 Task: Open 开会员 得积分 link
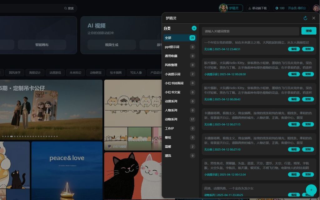click(297, 8)
